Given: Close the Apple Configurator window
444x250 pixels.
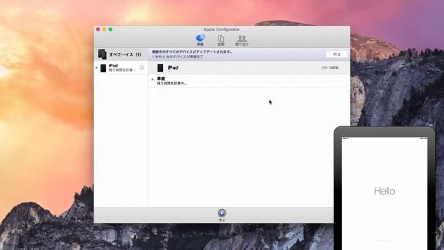Looking at the screenshot, I should (x=98, y=29).
